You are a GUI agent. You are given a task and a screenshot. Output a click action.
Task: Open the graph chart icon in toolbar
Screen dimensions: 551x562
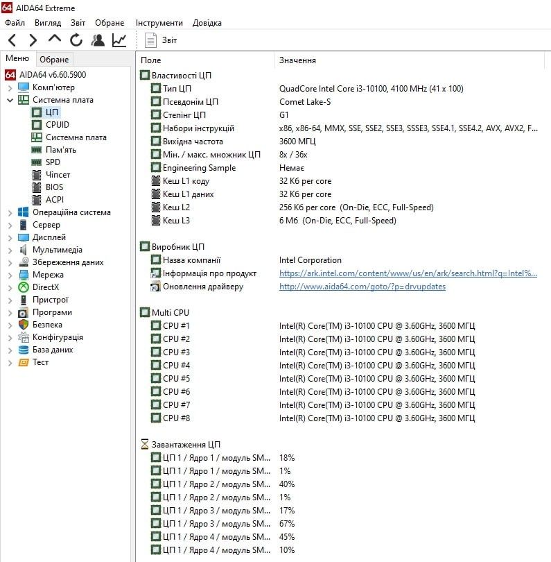[x=119, y=40]
